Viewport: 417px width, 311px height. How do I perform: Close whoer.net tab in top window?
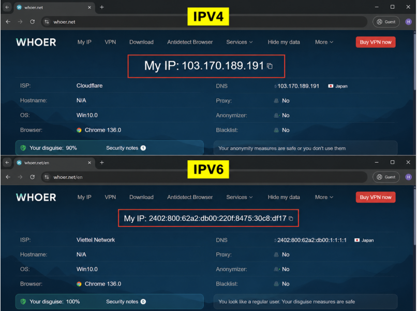click(x=90, y=7)
